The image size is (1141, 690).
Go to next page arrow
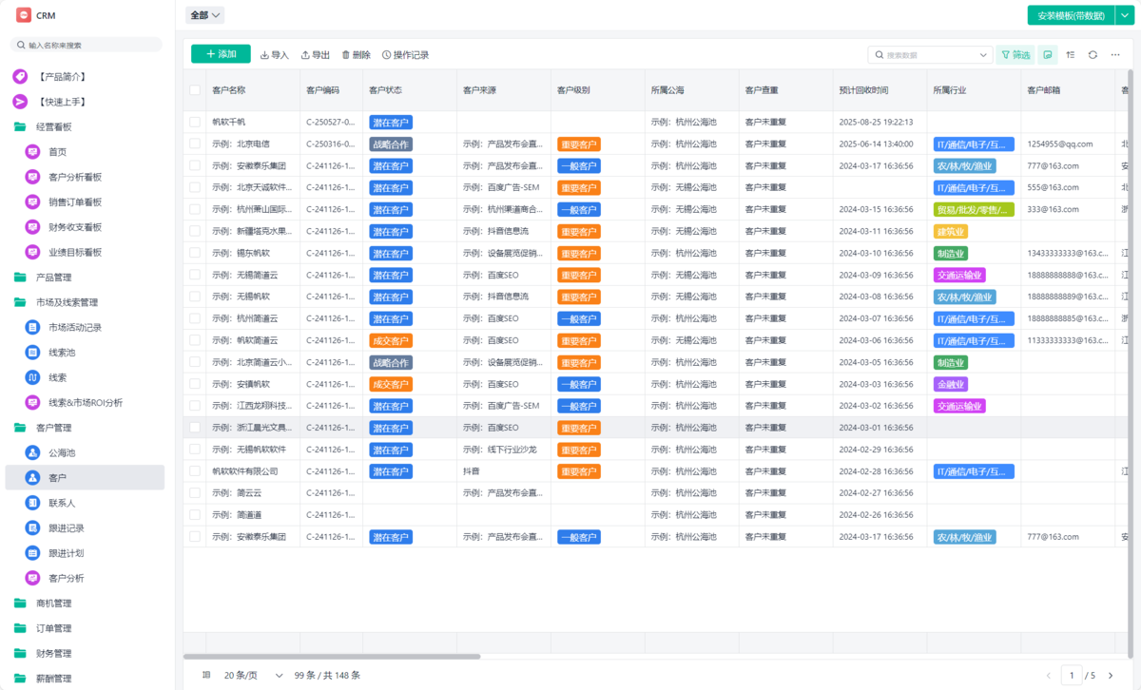point(1110,676)
